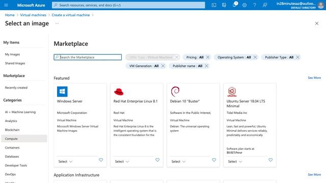Image resolution: width=326 pixels, height=183 pixels.
Task: Click the Red Hat logo
Action: [119, 91]
